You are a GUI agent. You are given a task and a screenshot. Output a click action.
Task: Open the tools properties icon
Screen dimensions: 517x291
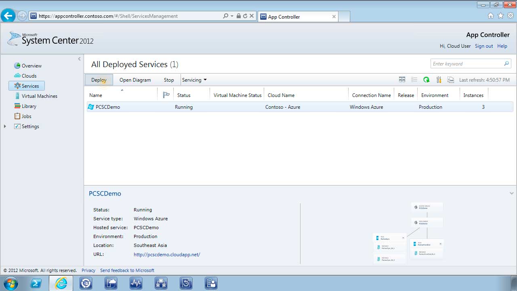click(439, 80)
